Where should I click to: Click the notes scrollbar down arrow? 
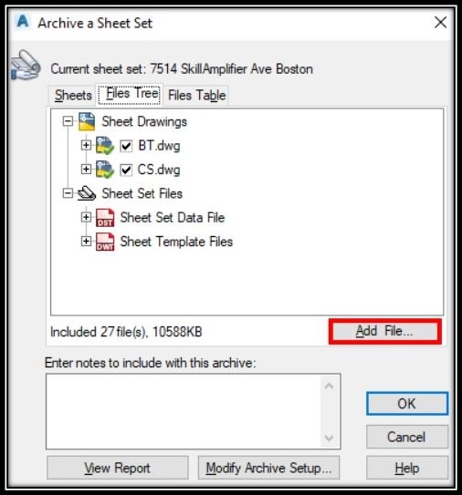(x=329, y=438)
